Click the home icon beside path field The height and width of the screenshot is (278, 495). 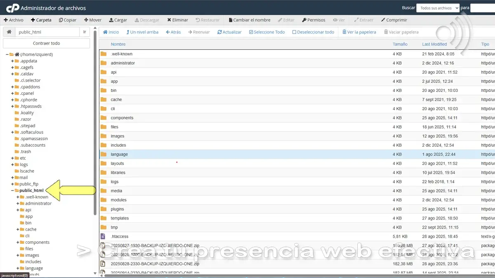pyautogui.click(x=9, y=32)
